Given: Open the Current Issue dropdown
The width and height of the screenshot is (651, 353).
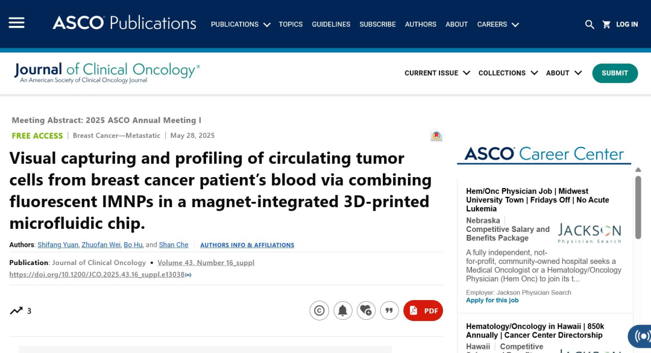Looking at the screenshot, I should (x=437, y=73).
